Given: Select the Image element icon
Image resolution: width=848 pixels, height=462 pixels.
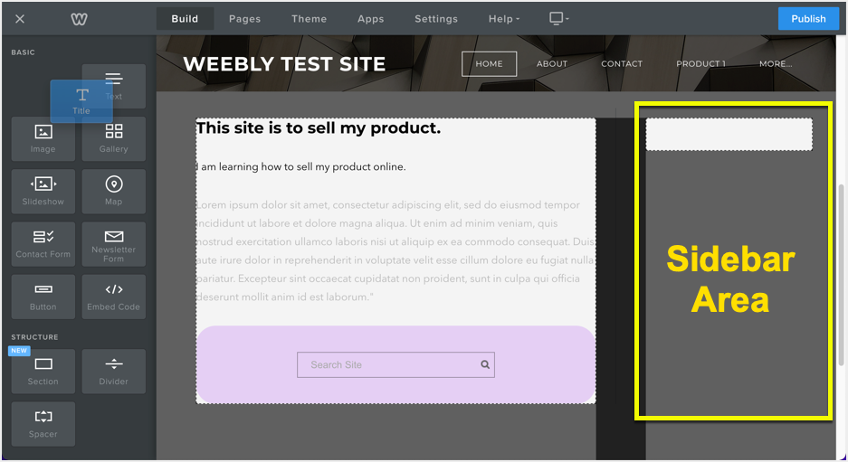Looking at the screenshot, I should tap(43, 138).
